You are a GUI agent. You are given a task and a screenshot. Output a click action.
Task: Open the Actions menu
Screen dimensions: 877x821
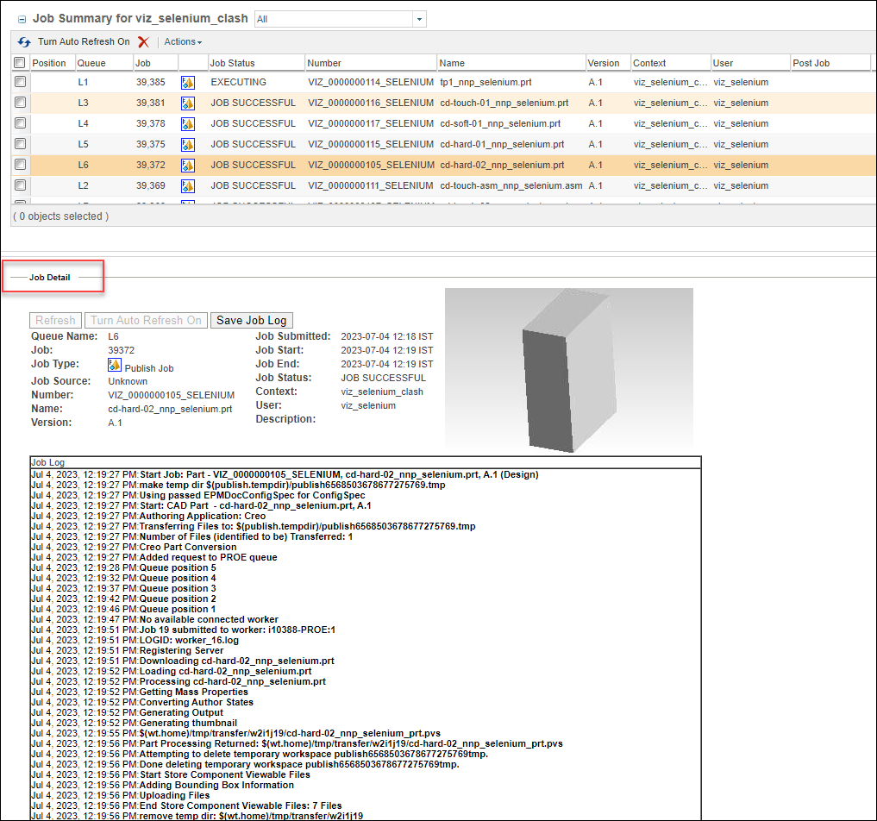click(x=183, y=42)
